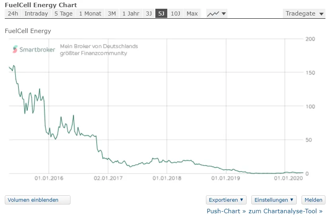This screenshot has height=218, width=333.
Task: Show the 1 Monat chart period
Action: pos(90,14)
